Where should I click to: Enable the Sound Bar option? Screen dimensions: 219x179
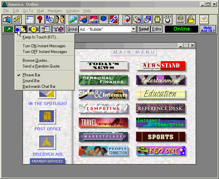[31, 81]
